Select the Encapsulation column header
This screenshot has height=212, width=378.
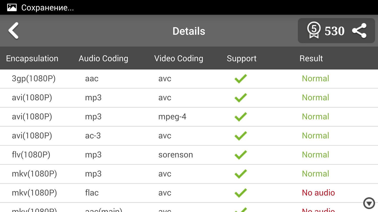(x=32, y=58)
